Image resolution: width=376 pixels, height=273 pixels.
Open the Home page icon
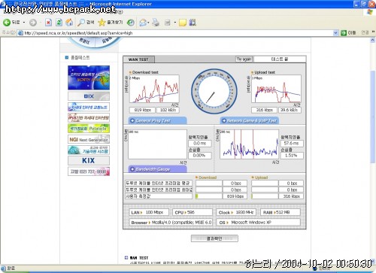(x=69, y=23)
